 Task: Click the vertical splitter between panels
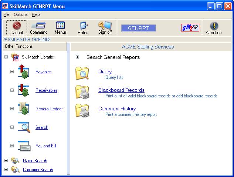tap(68, 108)
